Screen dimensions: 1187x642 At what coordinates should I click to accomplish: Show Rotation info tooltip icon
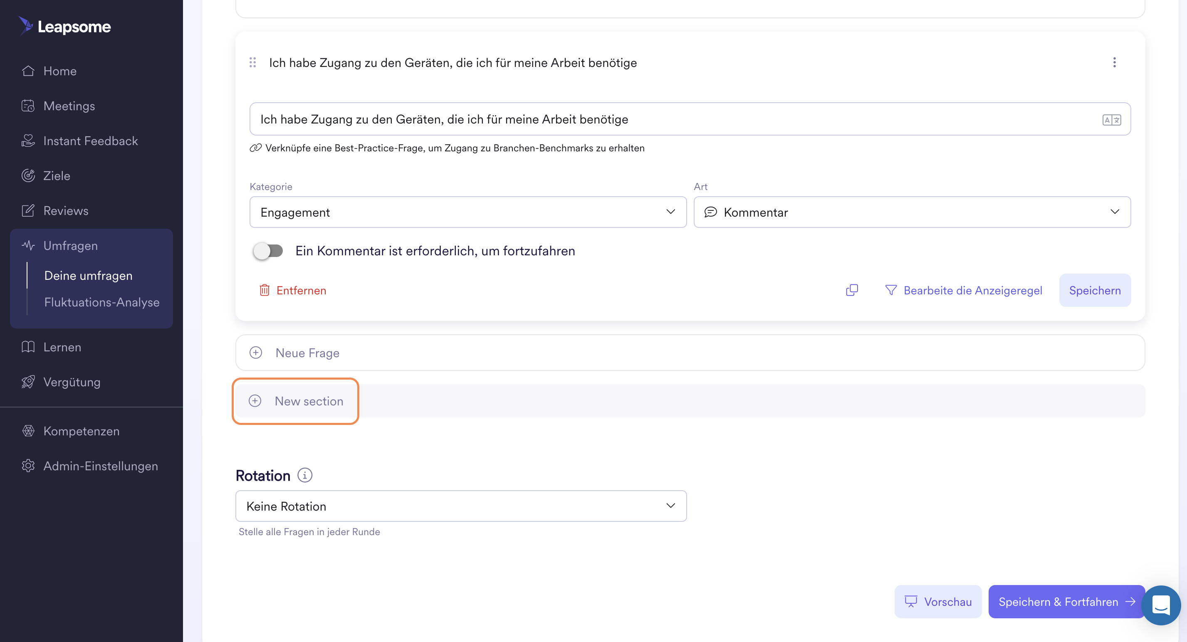pyautogui.click(x=304, y=475)
